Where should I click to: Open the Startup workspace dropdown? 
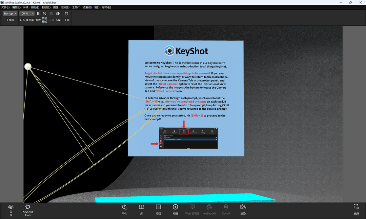tap(9, 13)
